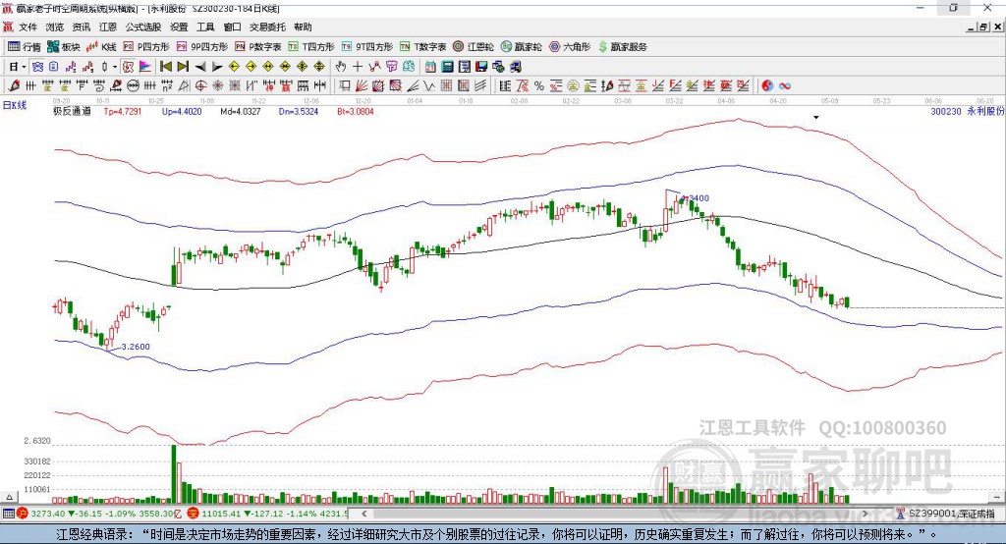This screenshot has width=1006, height=544.
Task: Click the Up=4.4020 value
Action: (182, 111)
